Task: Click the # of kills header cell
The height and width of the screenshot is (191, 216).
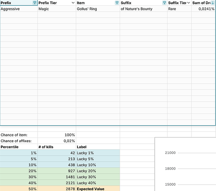Action: (57, 147)
